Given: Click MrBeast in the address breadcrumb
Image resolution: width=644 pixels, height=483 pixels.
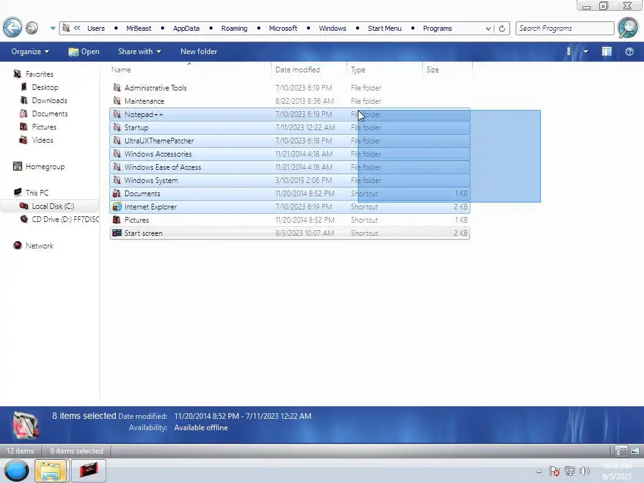Looking at the screenshot, I should tap(139, 28).
